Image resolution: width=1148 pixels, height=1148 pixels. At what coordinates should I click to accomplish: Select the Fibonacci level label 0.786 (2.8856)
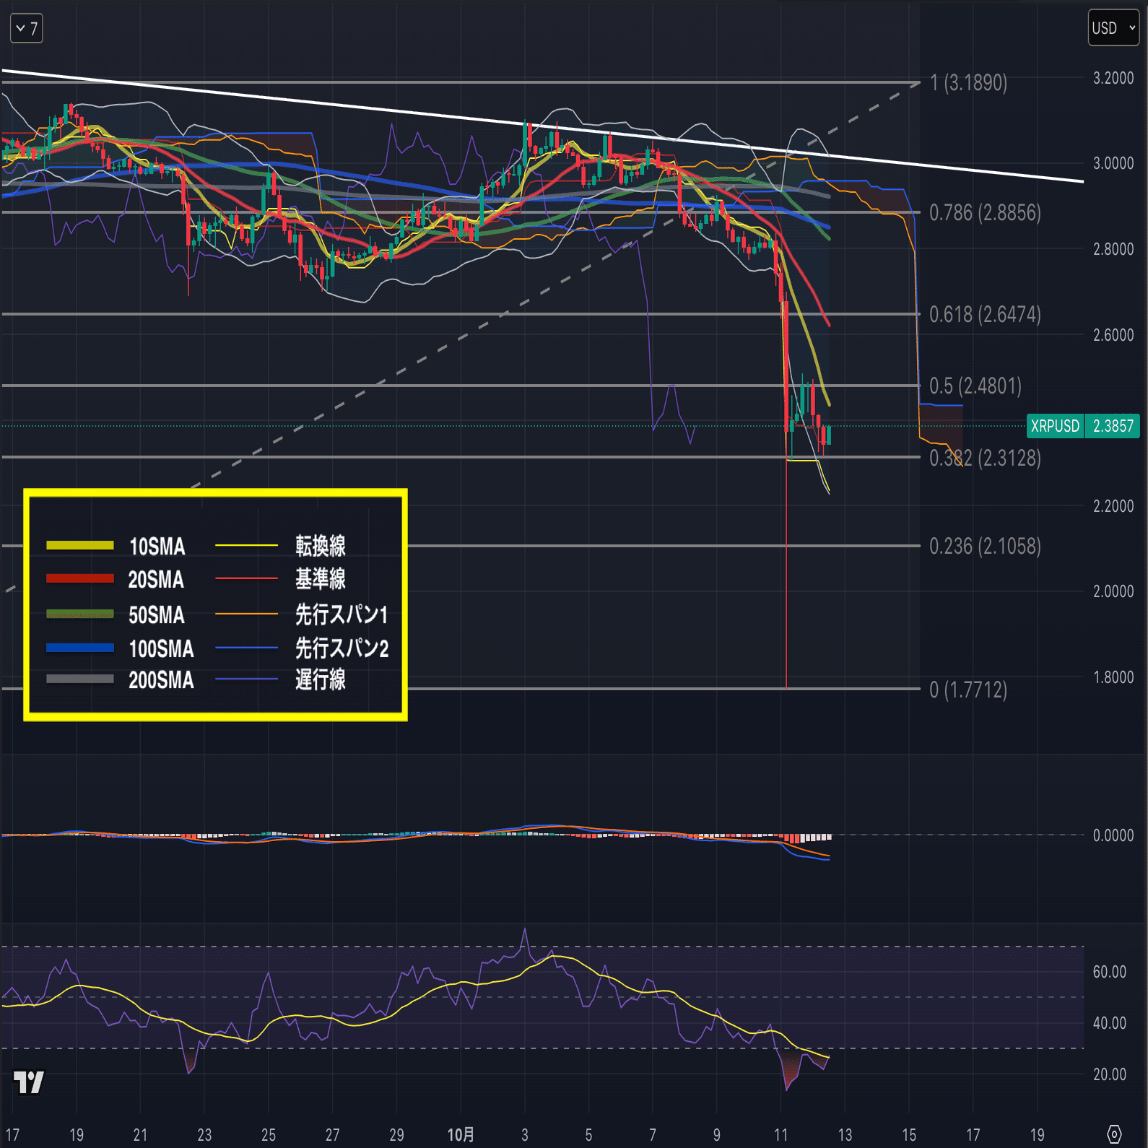985,213
